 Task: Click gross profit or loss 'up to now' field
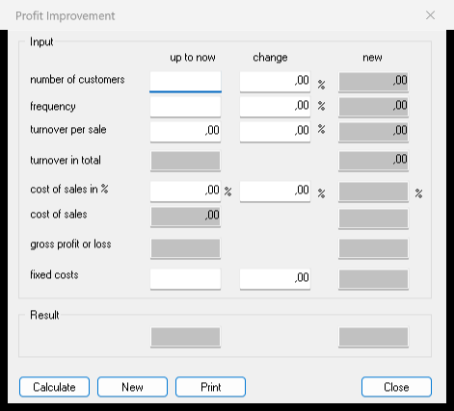[x=185, y=248]
